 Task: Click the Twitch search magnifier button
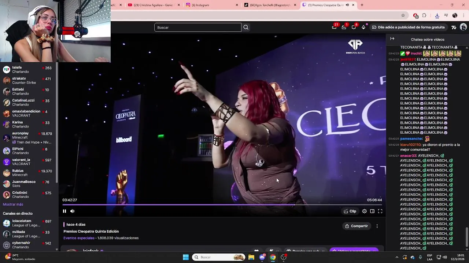coord(246,27)
